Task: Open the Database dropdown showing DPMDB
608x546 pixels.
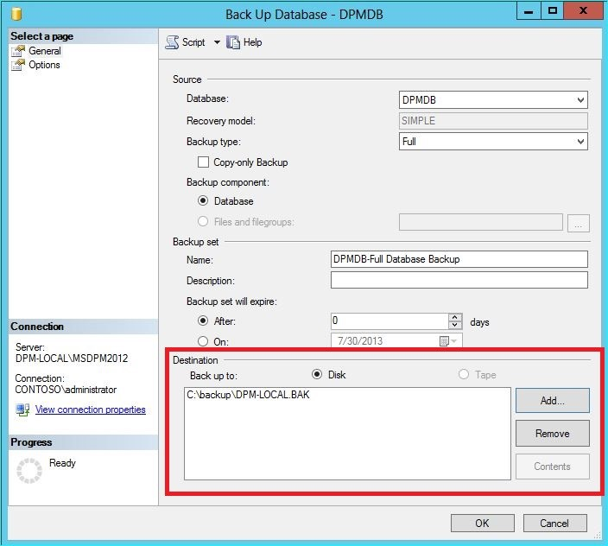Action: click(493, 99)
